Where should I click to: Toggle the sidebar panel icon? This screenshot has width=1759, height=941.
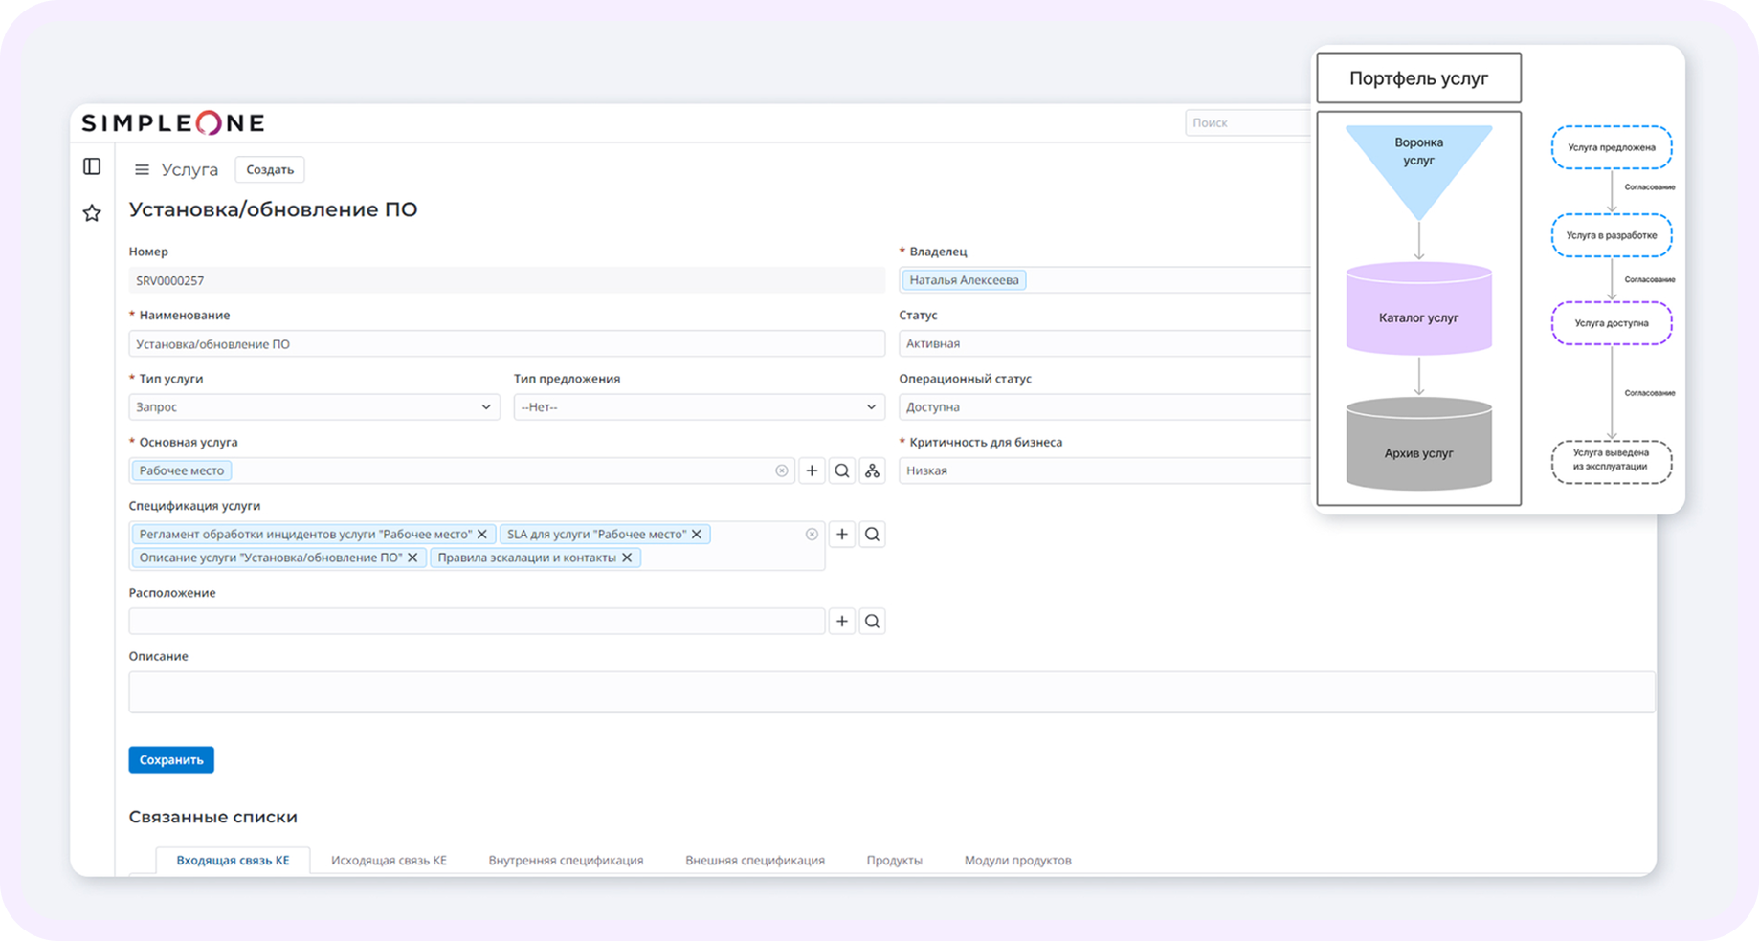(x=92, y=167)
